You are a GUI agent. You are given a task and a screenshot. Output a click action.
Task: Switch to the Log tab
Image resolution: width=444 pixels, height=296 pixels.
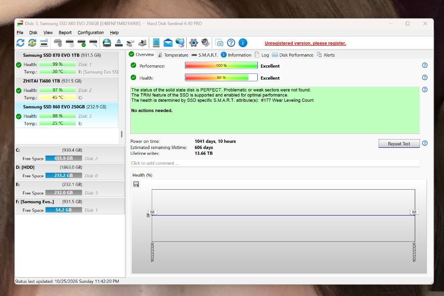[262, 55]
